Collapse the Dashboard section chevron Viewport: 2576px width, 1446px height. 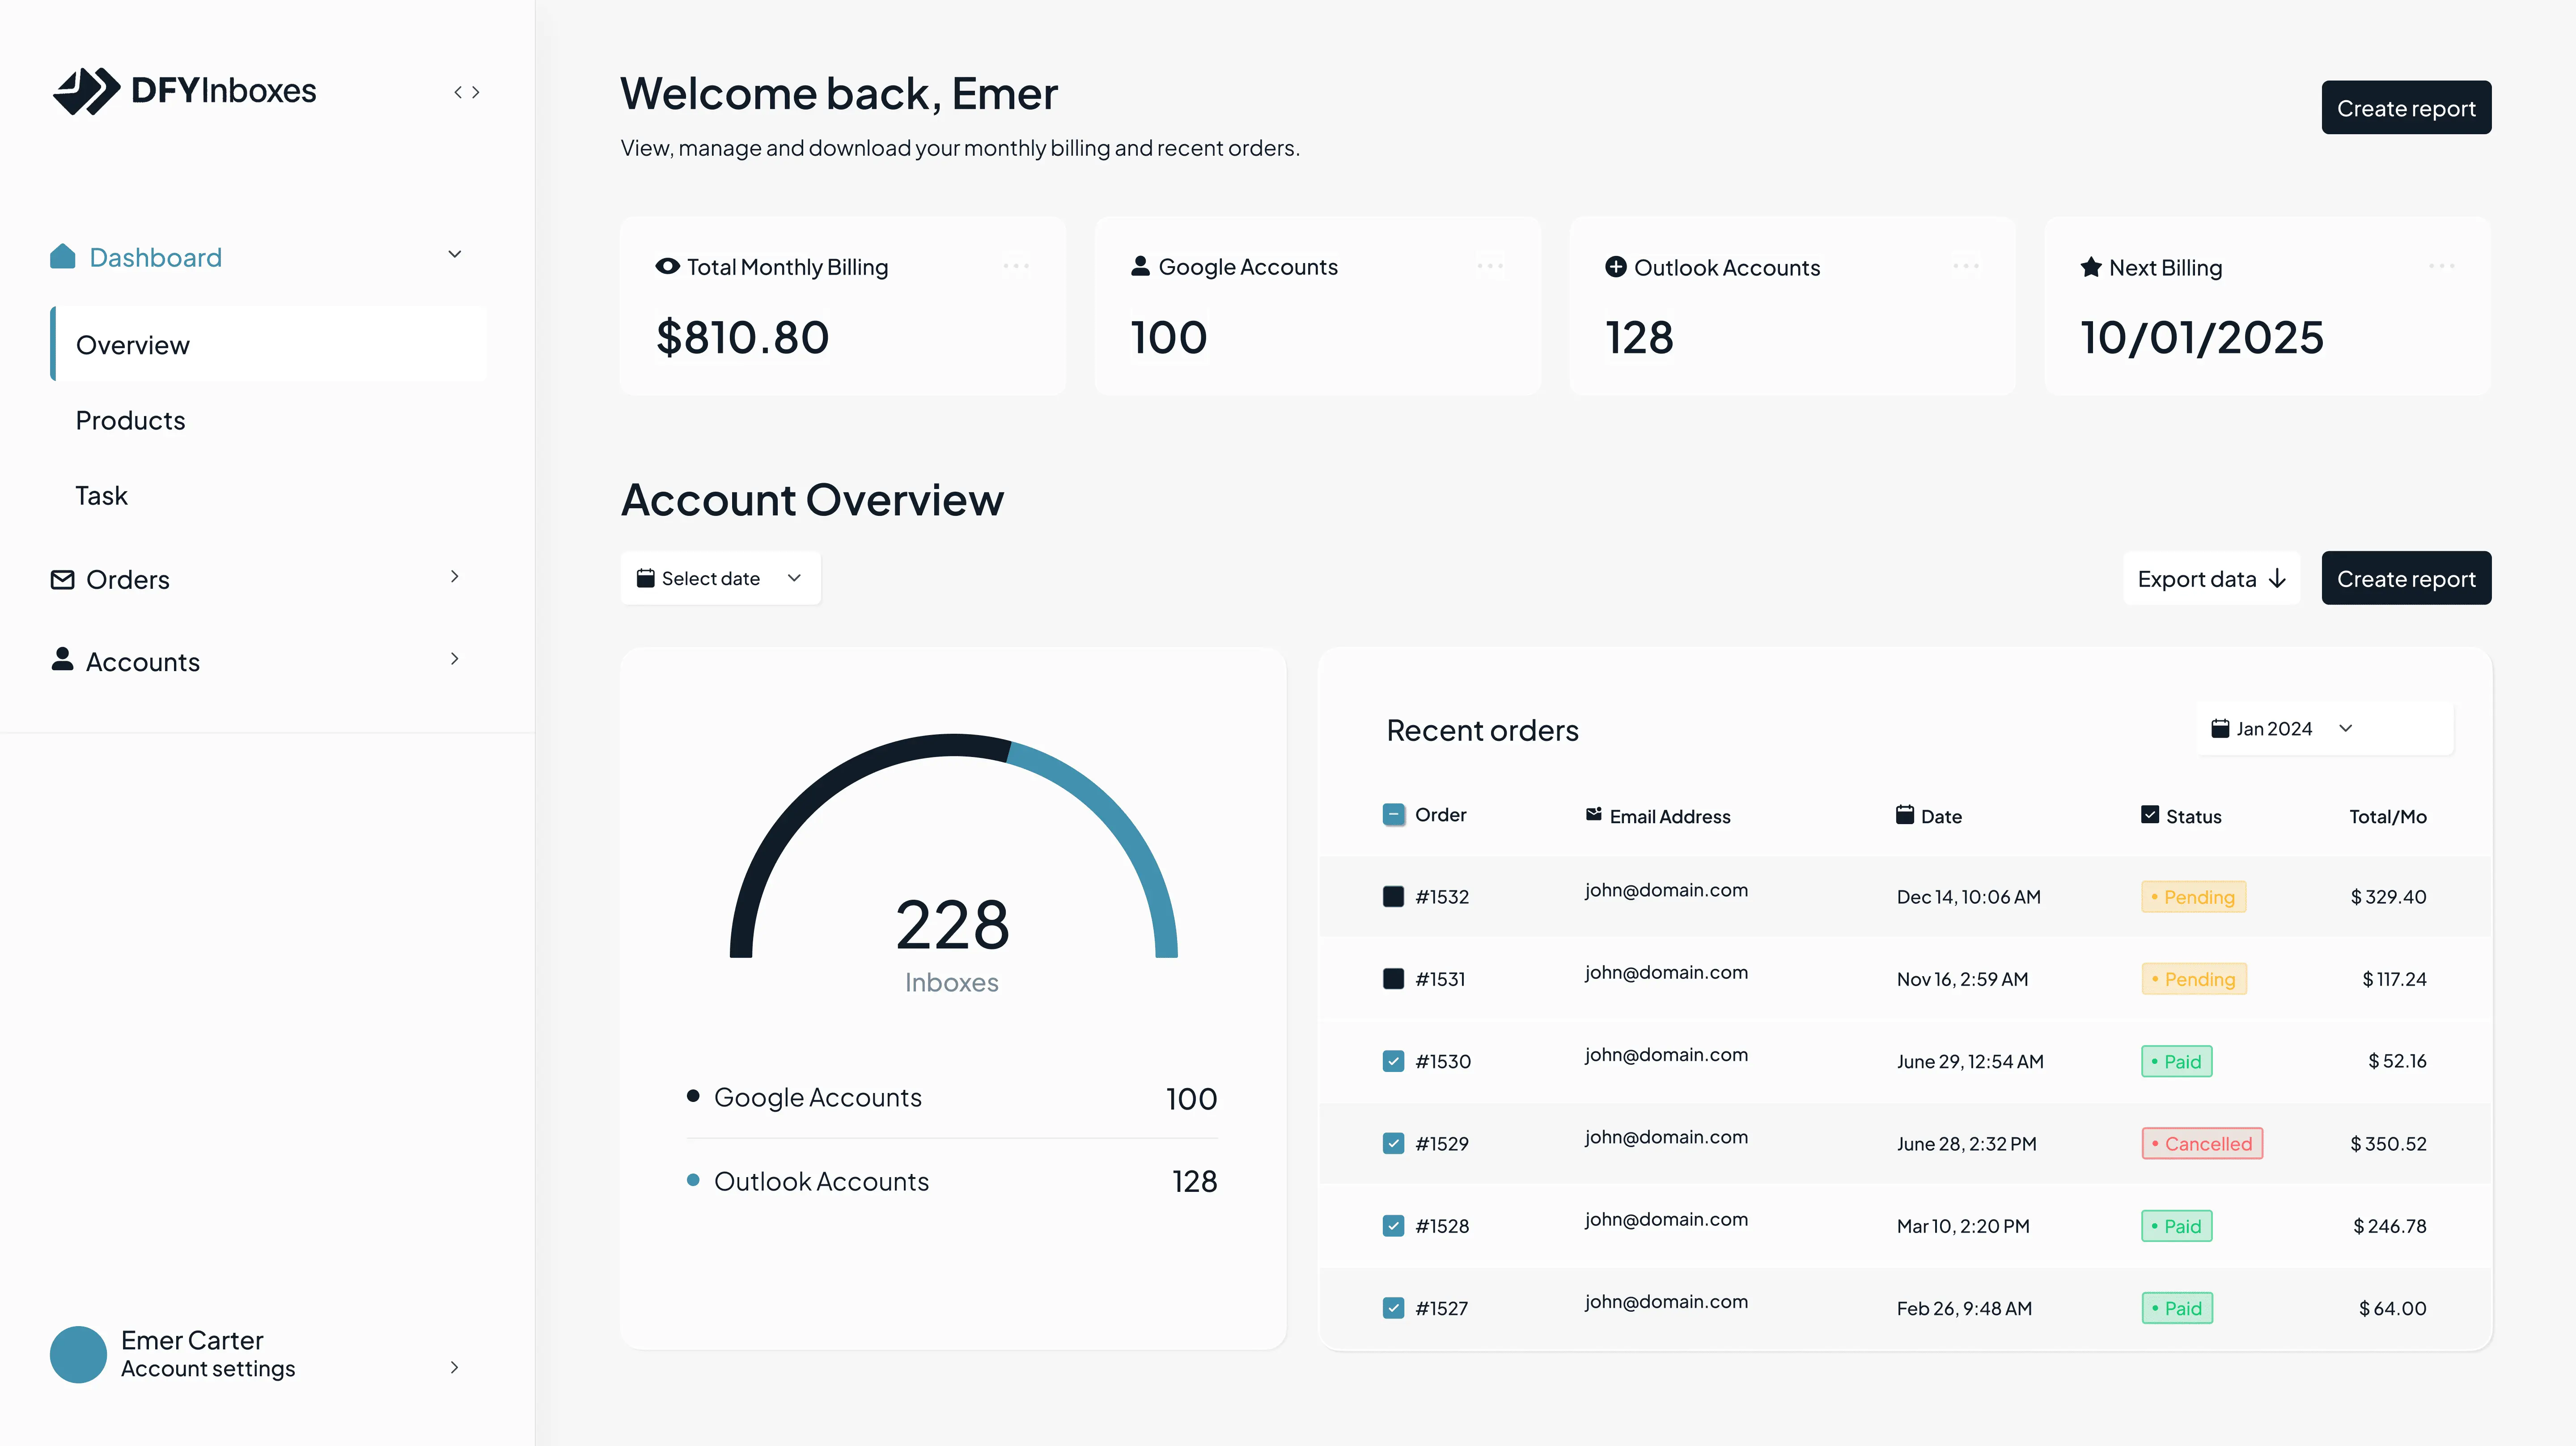(455, 254)
